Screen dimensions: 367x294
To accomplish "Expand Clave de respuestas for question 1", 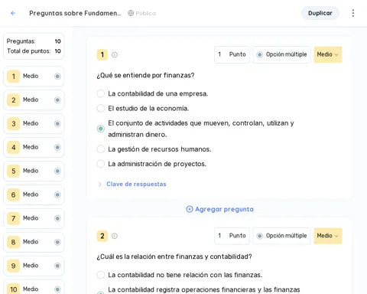I will tap(132, 184).
